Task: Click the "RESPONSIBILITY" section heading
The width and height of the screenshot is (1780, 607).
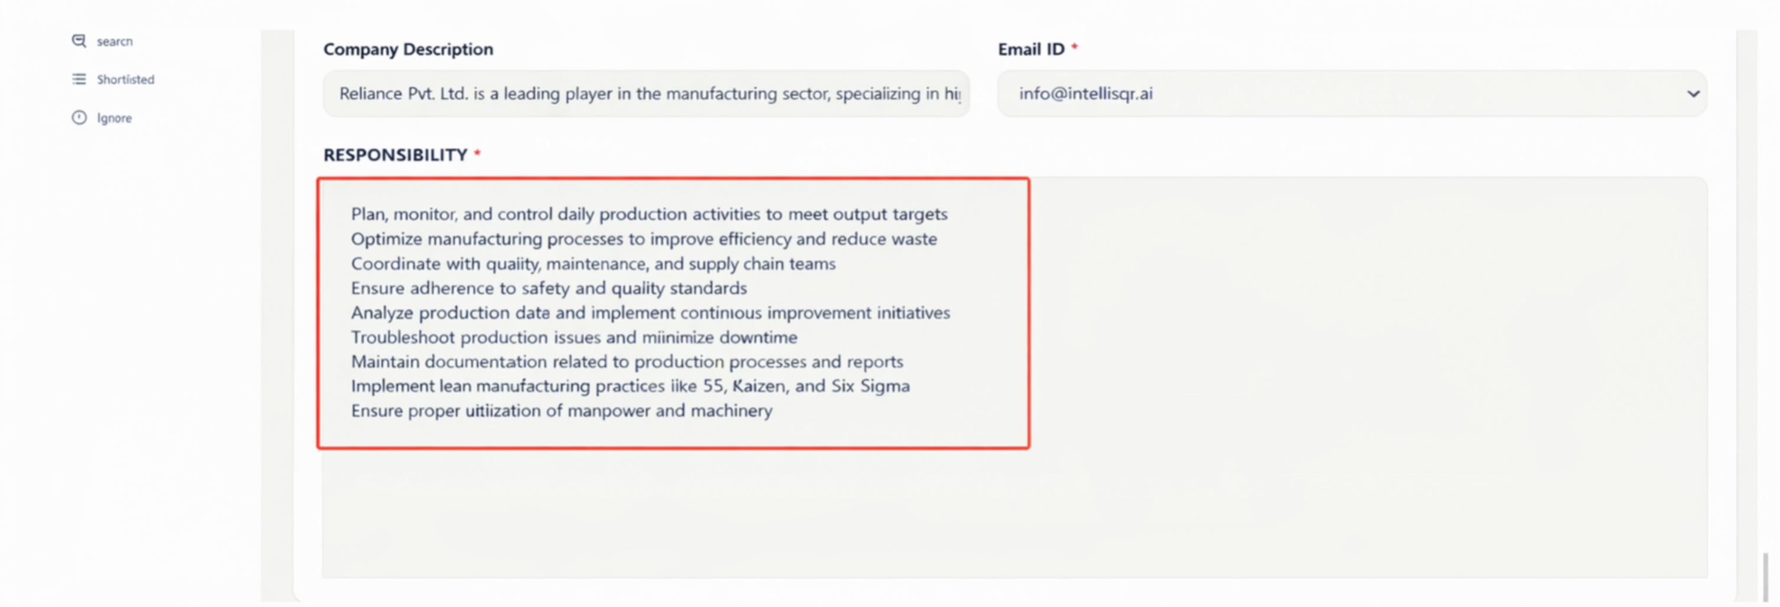Action: pos(395,155)
